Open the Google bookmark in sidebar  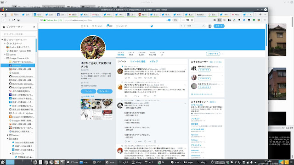click(16, 73)
